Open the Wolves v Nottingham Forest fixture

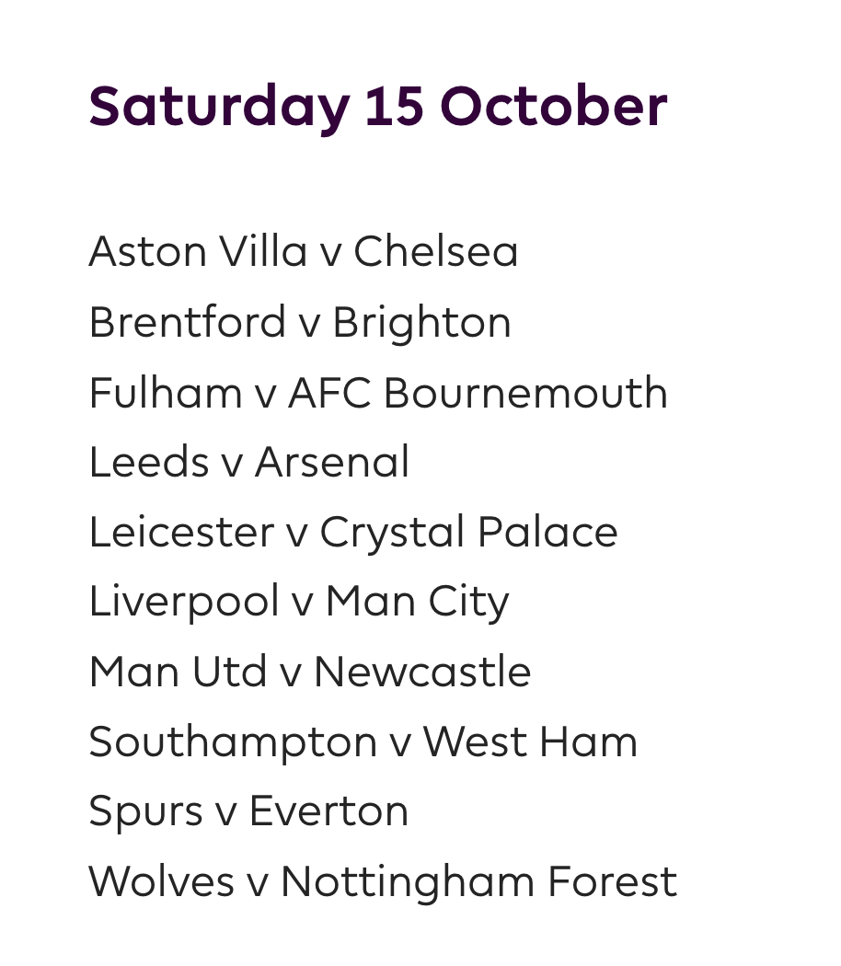click(382, 881)
